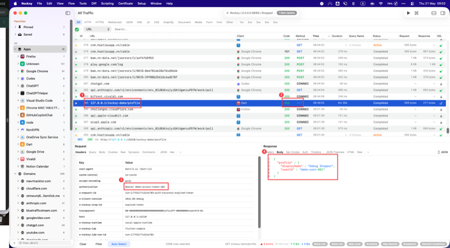The width and height of the screenshot is (450, 248).
Task: Click the Unknown app icon in sidebar
Action: 22,64
